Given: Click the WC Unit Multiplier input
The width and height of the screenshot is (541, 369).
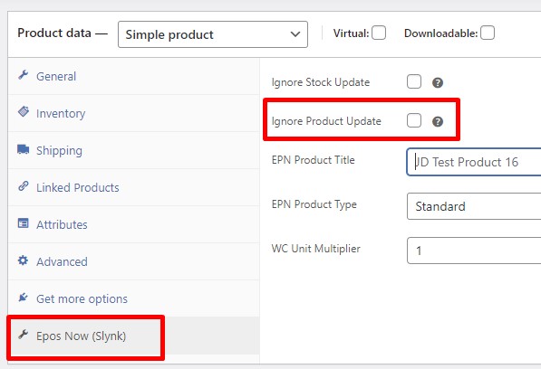Looking at the screenshot, I should [x=474, y=251].
